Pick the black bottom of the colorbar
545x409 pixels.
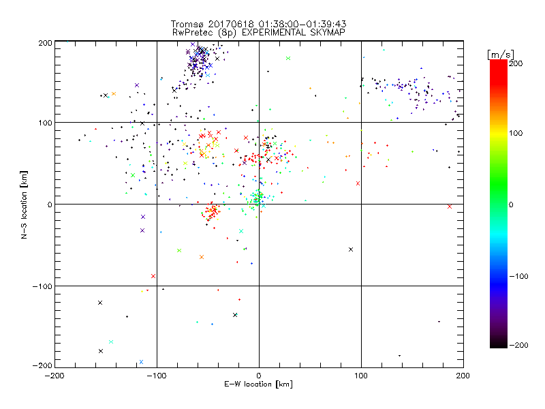coord(499,343)
